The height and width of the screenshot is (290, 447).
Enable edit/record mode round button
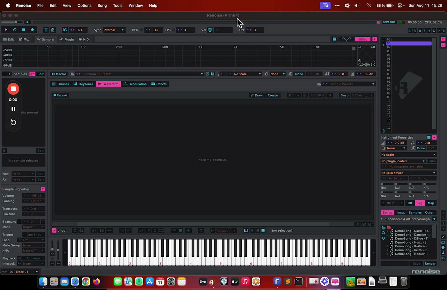tap(32, 30)
